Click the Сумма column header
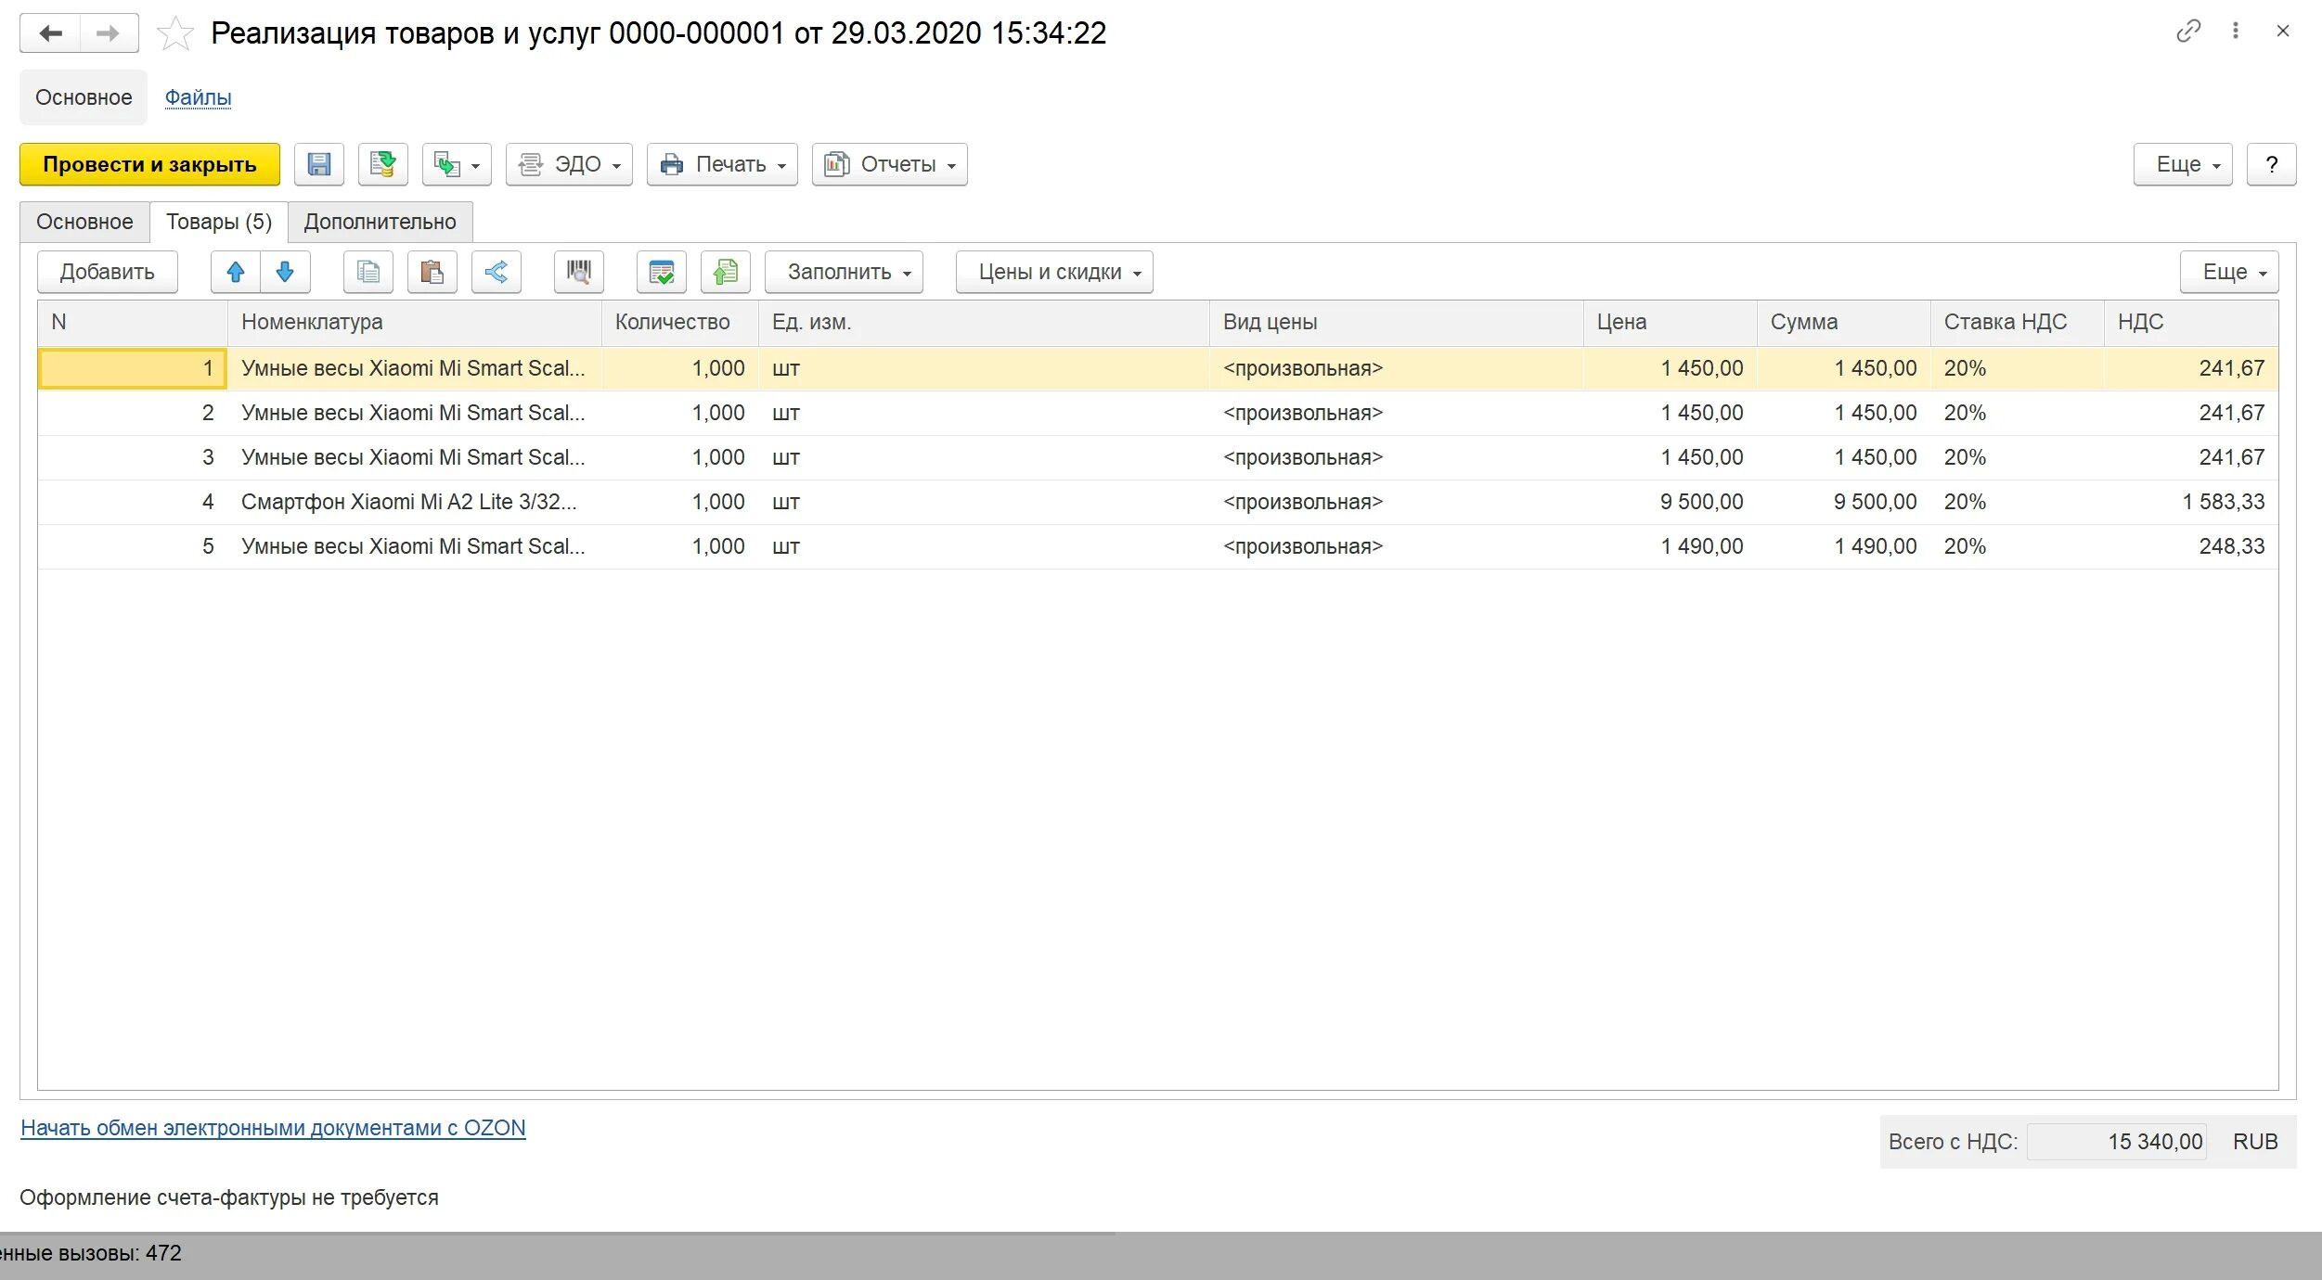 point(1843,323)
